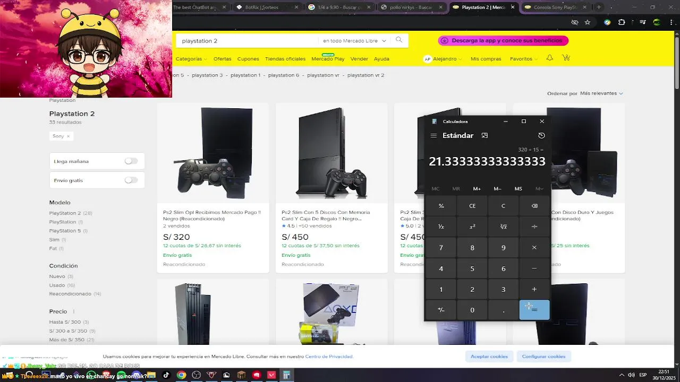Image resolution: width=680 pixels, height=382 pixels.
Task: Switch to the 'Consola Sony PlayStation' tab
Action: (556, 7)
